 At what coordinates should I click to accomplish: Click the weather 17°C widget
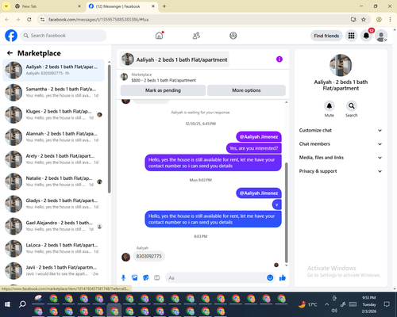coord(307,304)
